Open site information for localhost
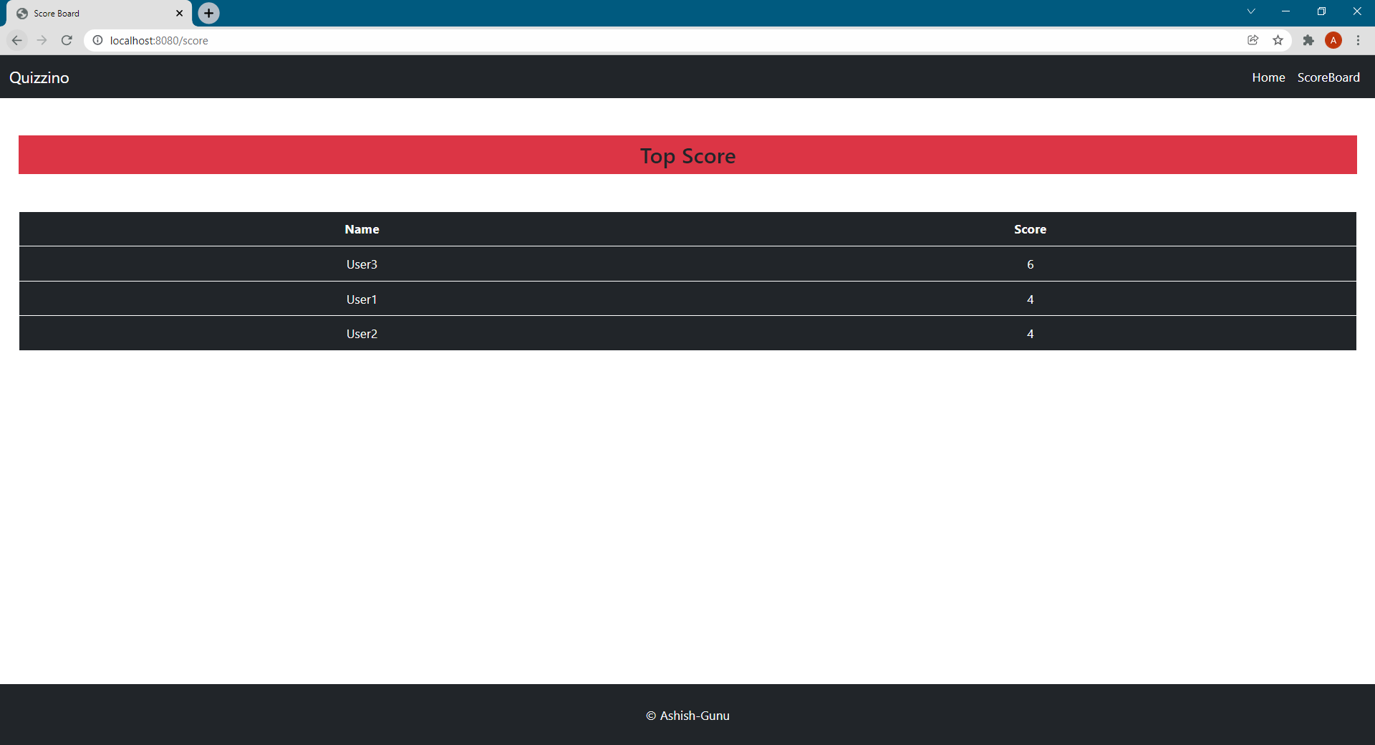This screenshot has width=1375, height=745. click(x=97, y=40)
